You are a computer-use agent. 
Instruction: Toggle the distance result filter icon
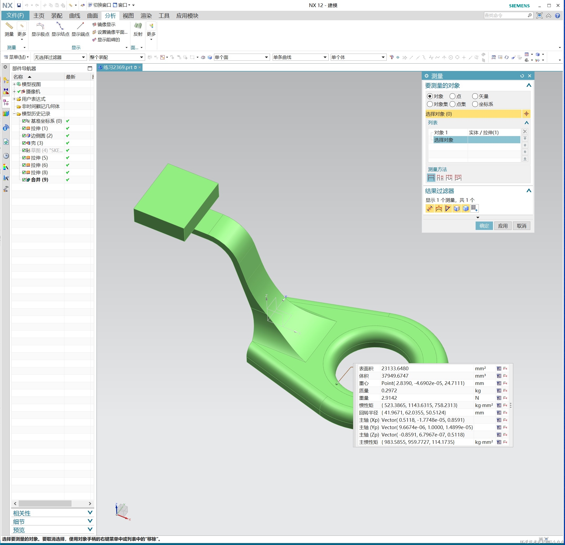pyautogui.click(x=430, y=208)
